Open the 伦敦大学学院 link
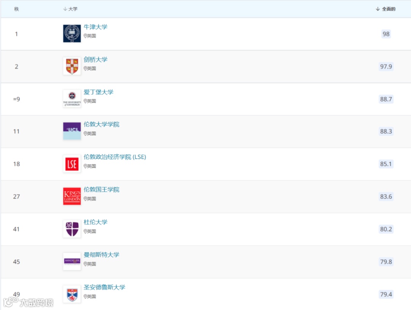The image size is (411, 310). pos(102,124)
